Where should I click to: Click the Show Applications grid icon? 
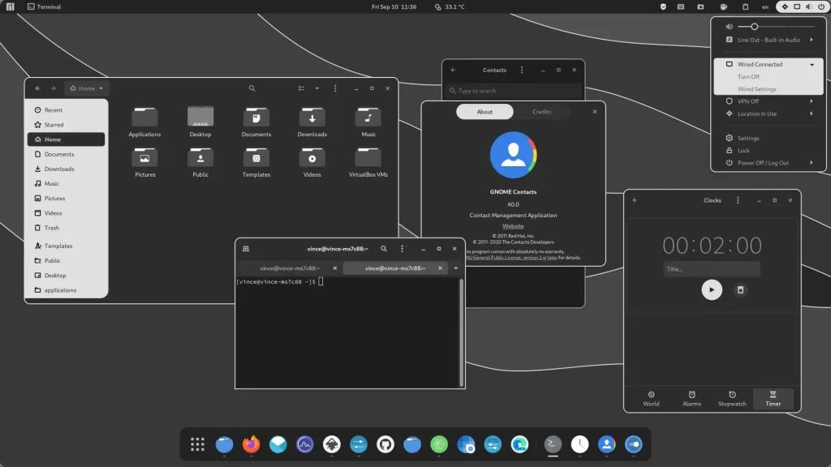196,444
